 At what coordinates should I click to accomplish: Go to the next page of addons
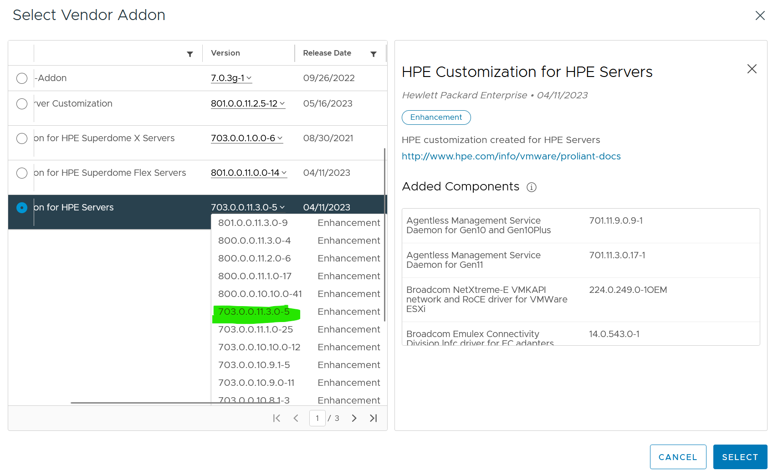coord(354,418)
